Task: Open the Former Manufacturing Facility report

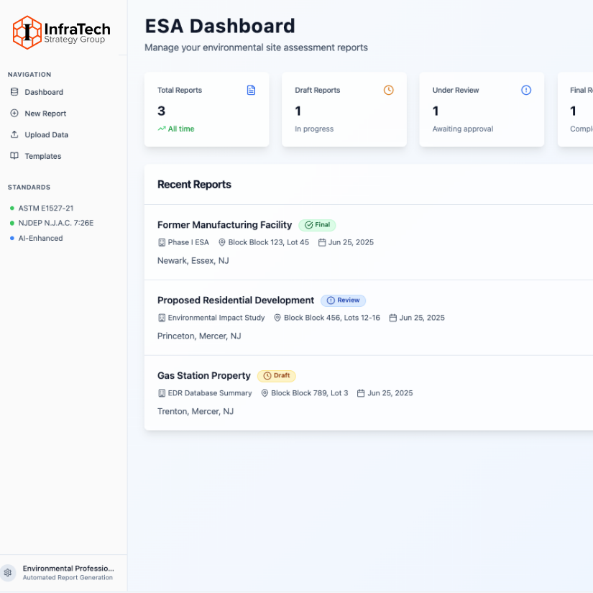Action: [224, 225]
